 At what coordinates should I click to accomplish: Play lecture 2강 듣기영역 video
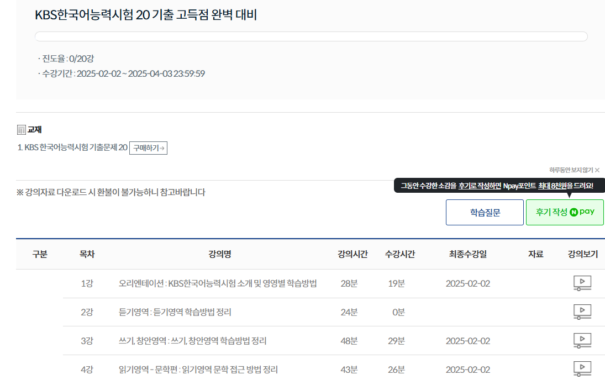[582, 312]
